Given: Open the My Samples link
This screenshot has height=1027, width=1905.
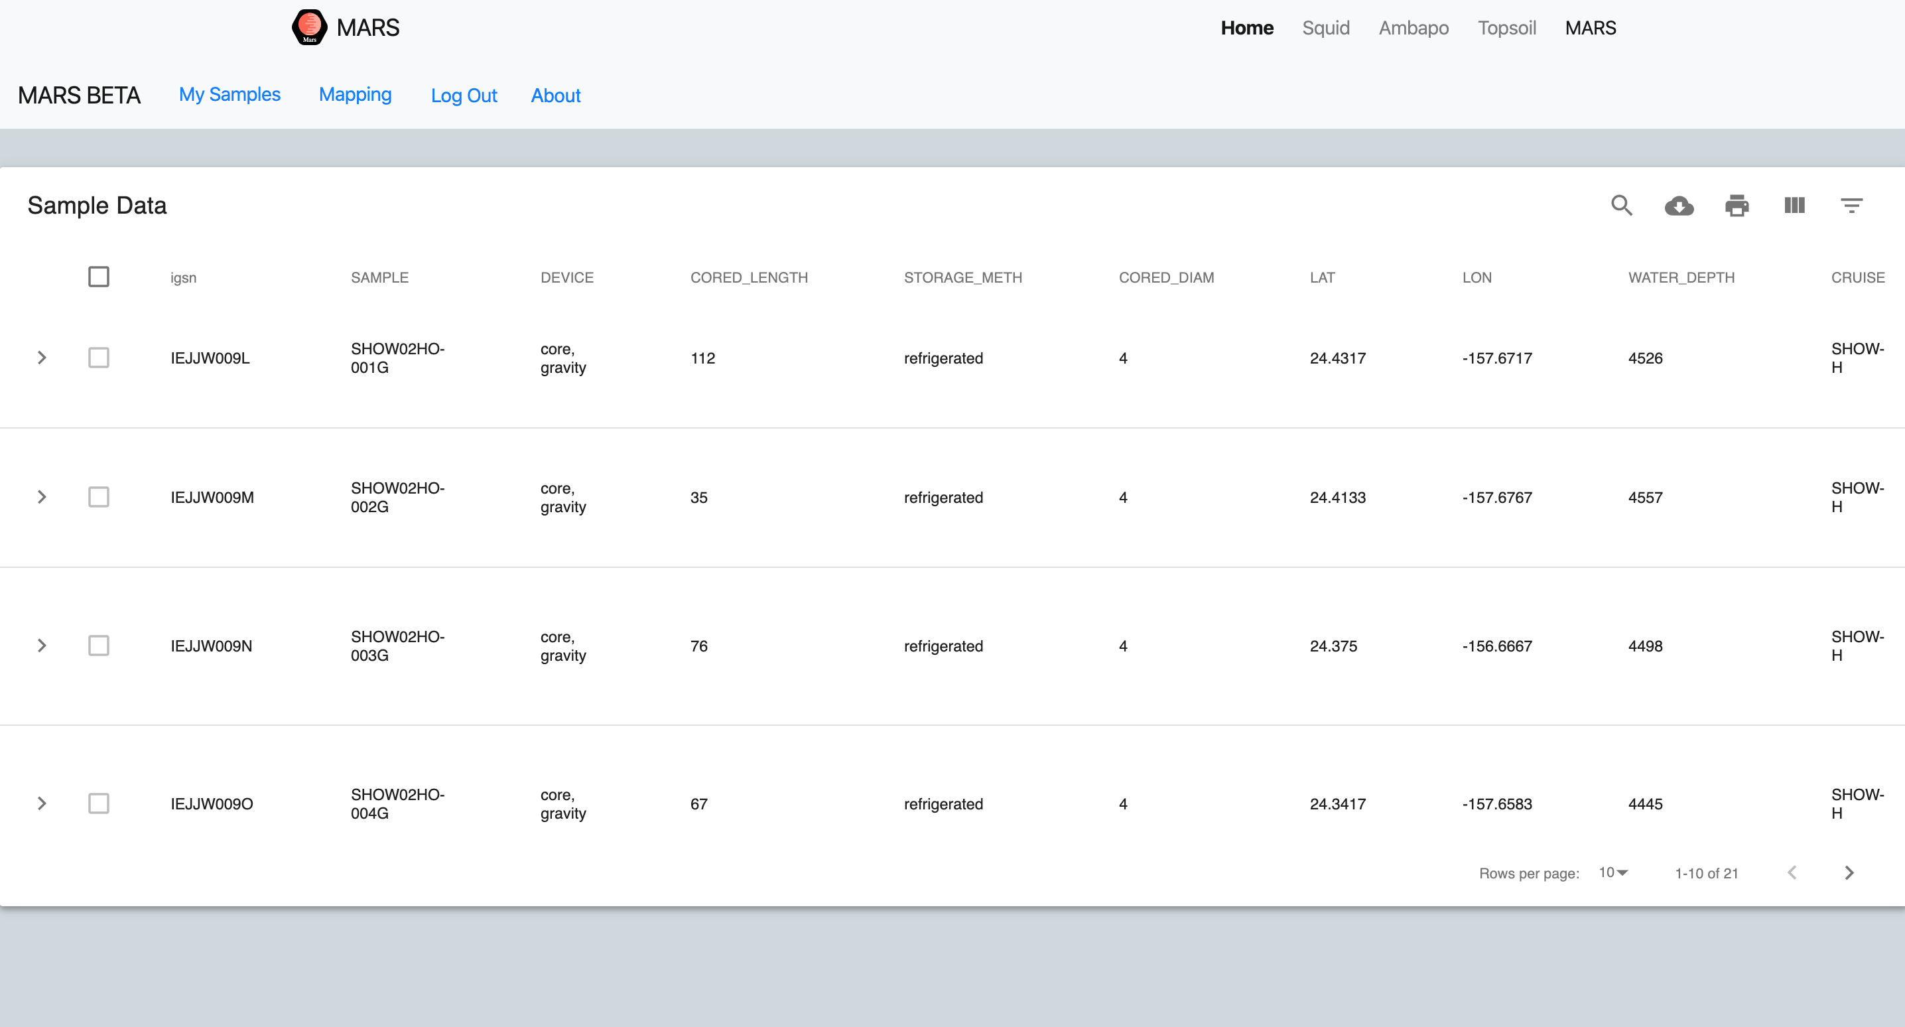Looking at the screenshot, I should coord(230,95).
